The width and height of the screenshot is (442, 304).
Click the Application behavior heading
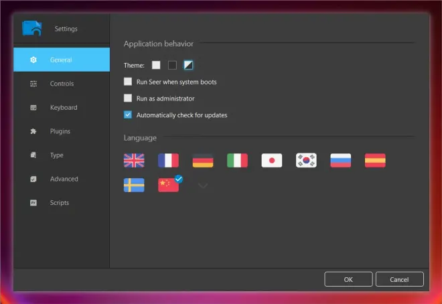pos(159,44)
